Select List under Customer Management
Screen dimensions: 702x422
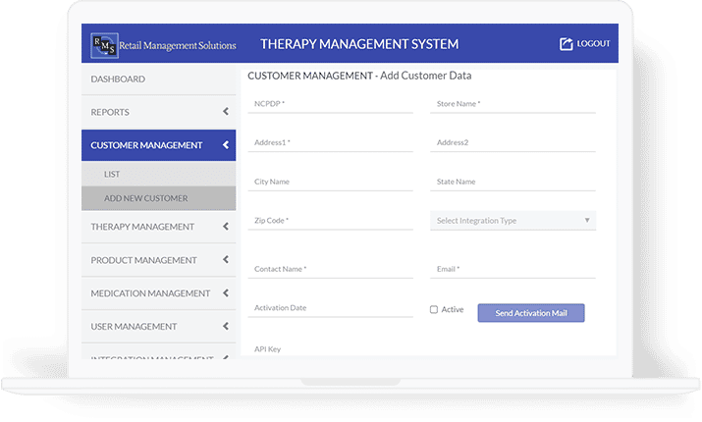[x=113, y=174]
